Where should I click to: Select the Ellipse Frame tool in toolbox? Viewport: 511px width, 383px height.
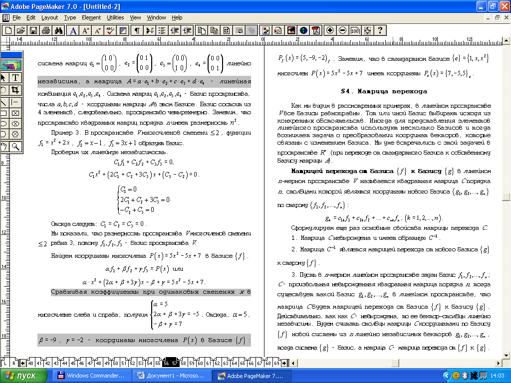coord(15,124)
